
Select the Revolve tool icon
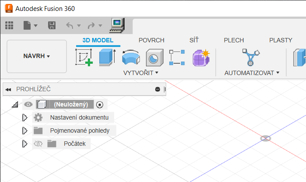[x=130, y=58]
